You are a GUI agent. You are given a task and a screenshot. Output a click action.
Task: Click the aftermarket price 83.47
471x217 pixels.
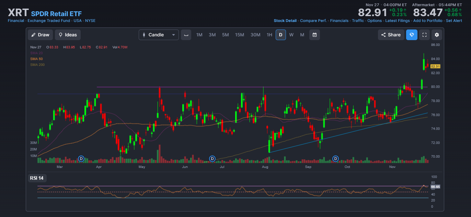pos(428,13)
